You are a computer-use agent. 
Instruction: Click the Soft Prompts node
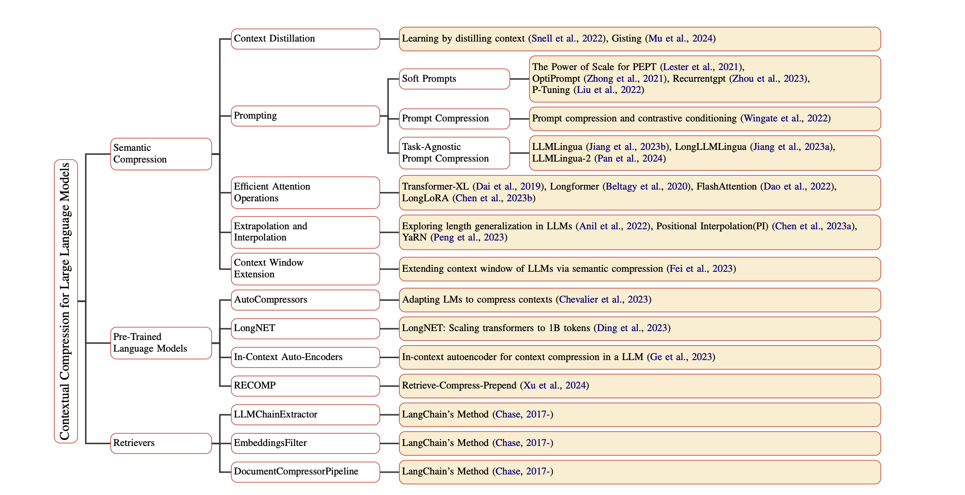click(x=454, y=79)
